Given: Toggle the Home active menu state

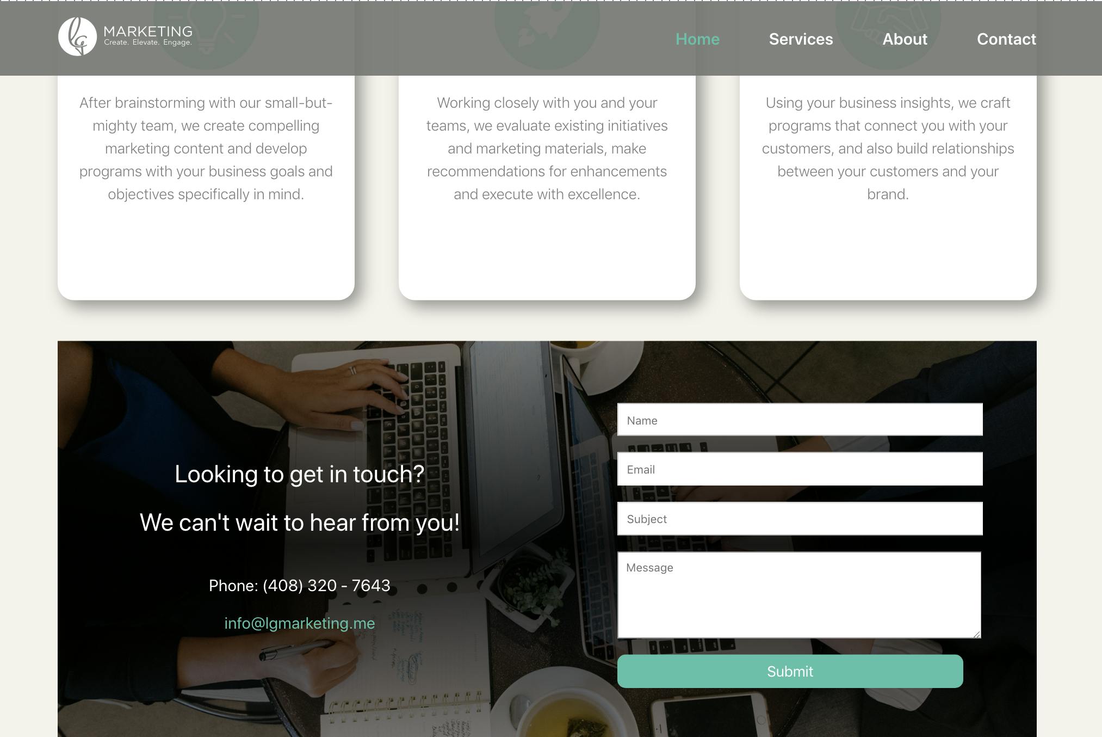Looking at the screenshot, I should [698, 39].
